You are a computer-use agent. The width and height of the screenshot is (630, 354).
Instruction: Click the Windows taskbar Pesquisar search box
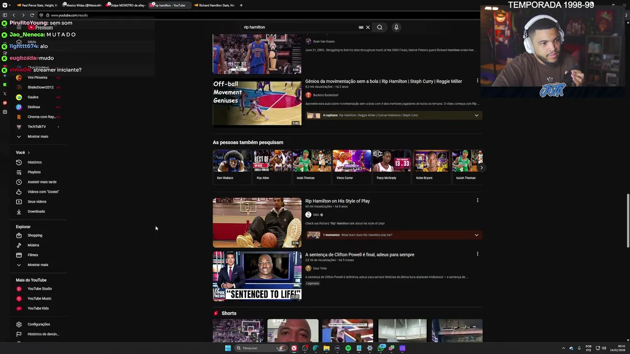[260, 348]
